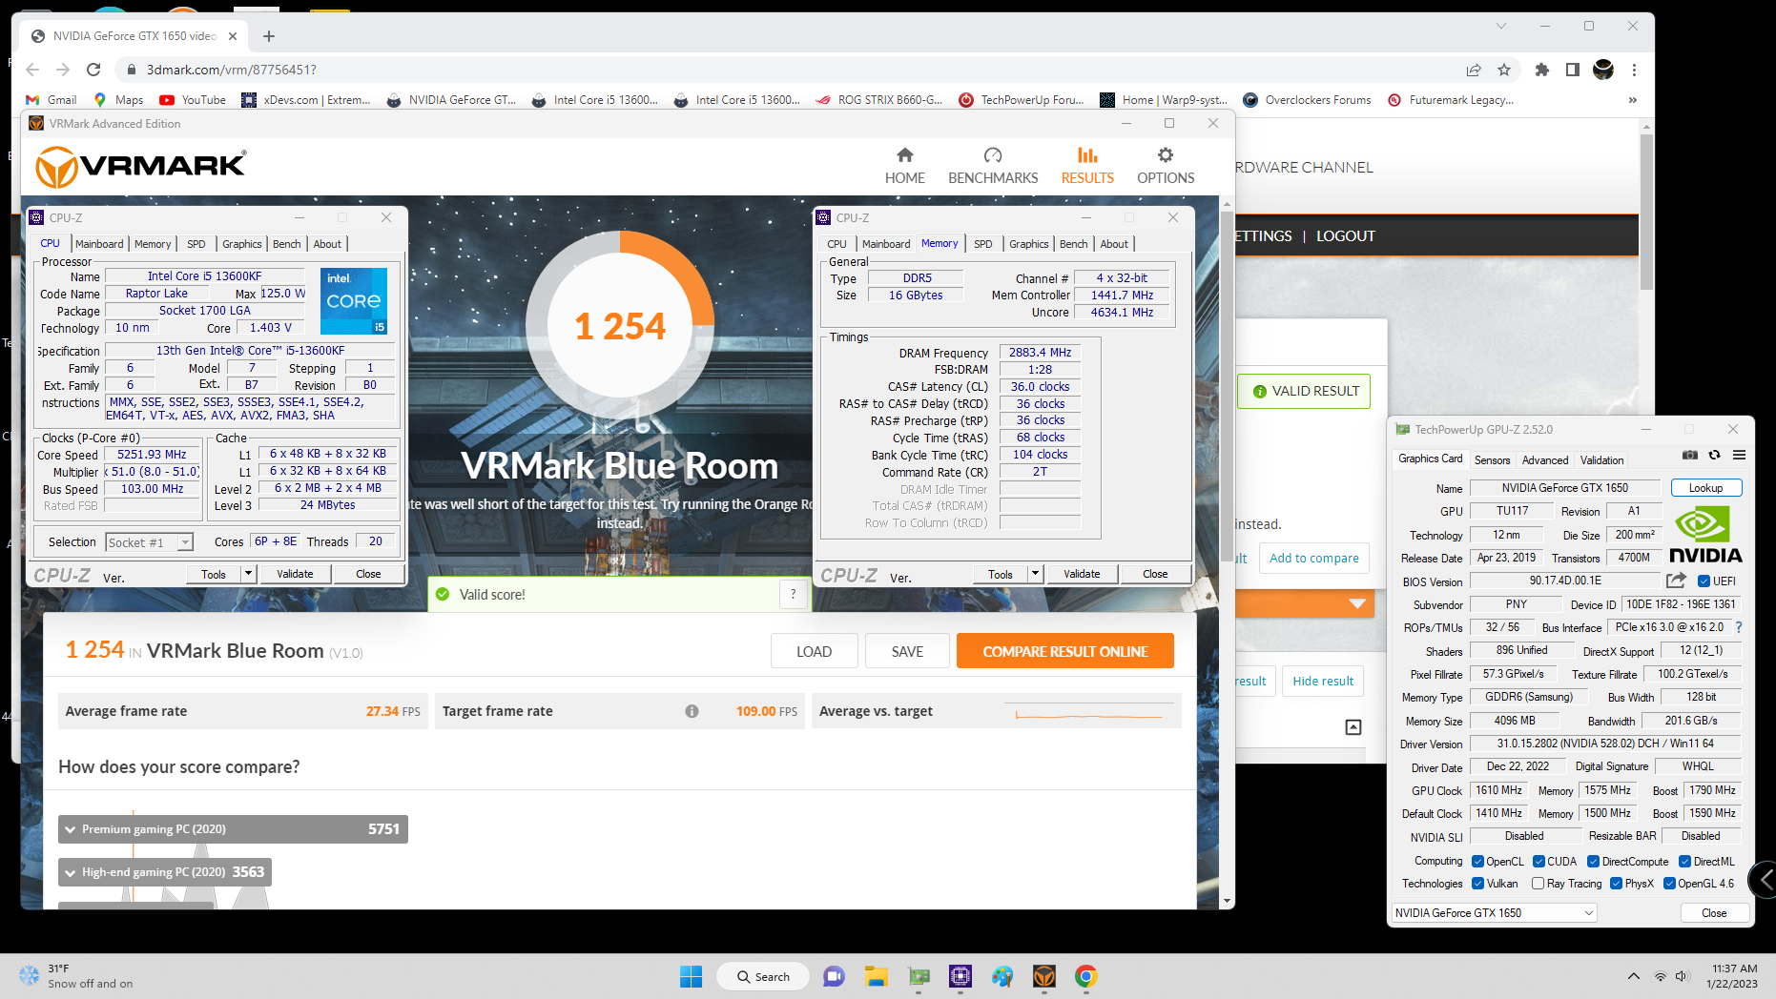This screenshot has height=999, width=1776.
Task: Toggle DirectCompute checkbox
Action: click(1593, 862)
